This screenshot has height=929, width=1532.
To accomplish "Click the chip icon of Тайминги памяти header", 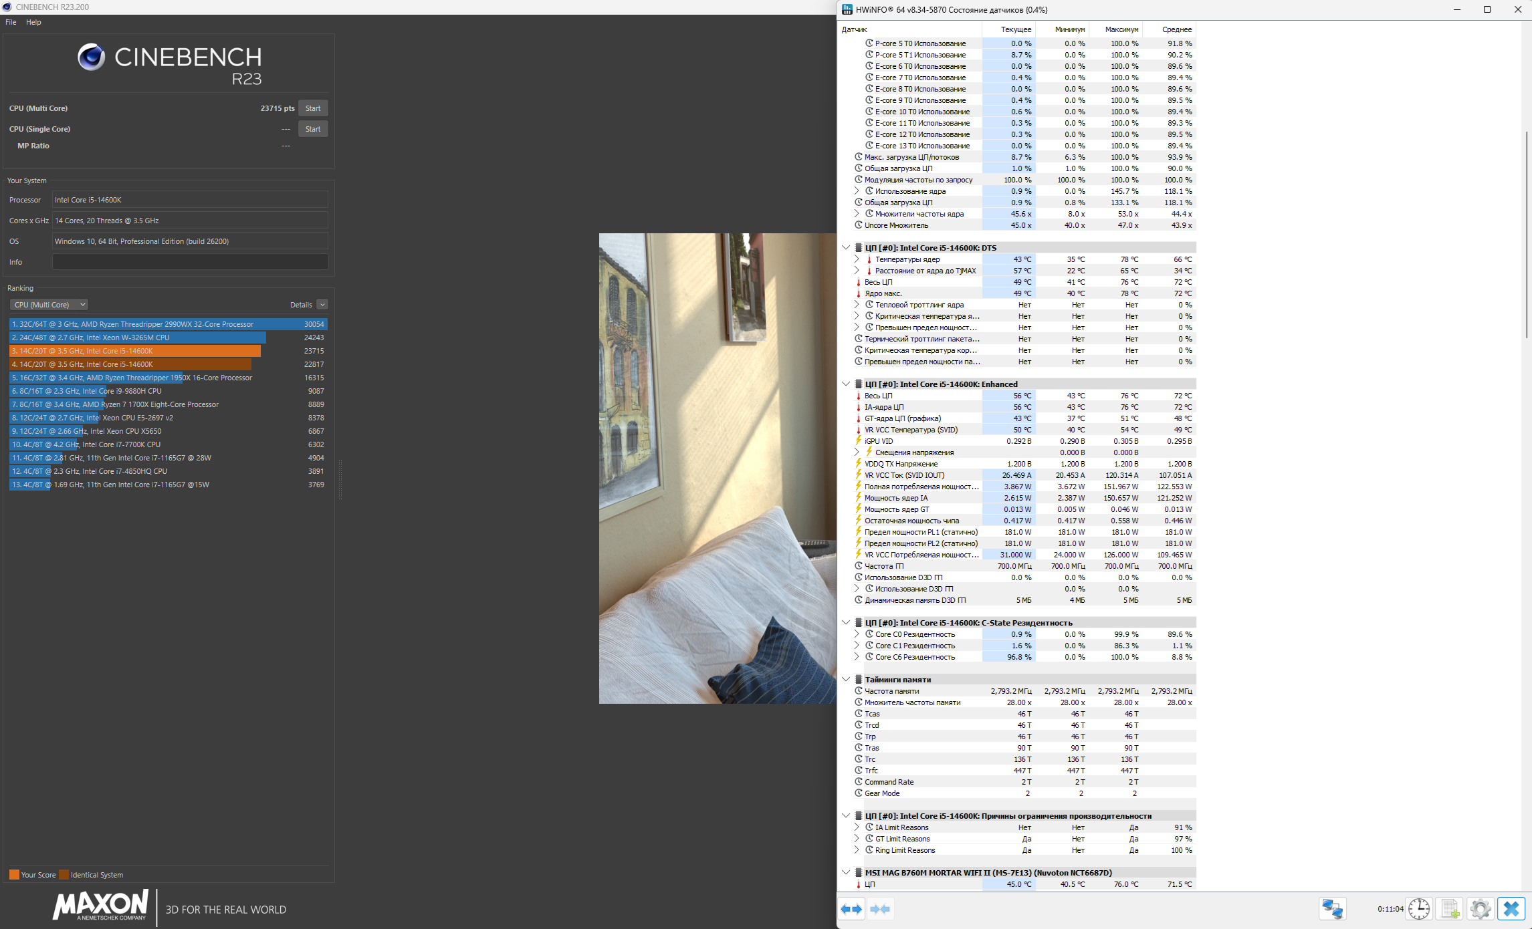I will [859, 680].
